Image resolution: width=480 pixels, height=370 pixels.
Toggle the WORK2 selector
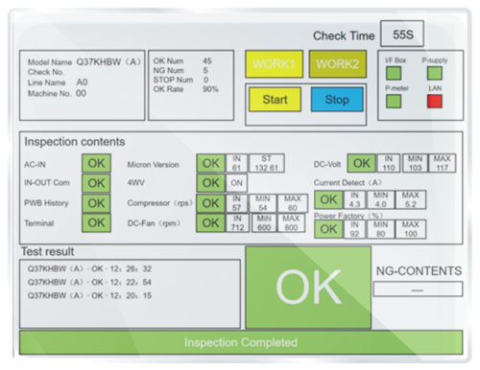point(338,64)
